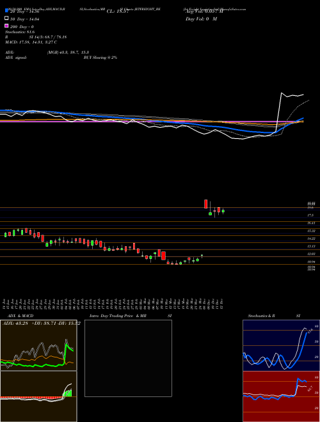
Task: Click the 'CL: 18.57' closing price label
Action: [118, 12]
